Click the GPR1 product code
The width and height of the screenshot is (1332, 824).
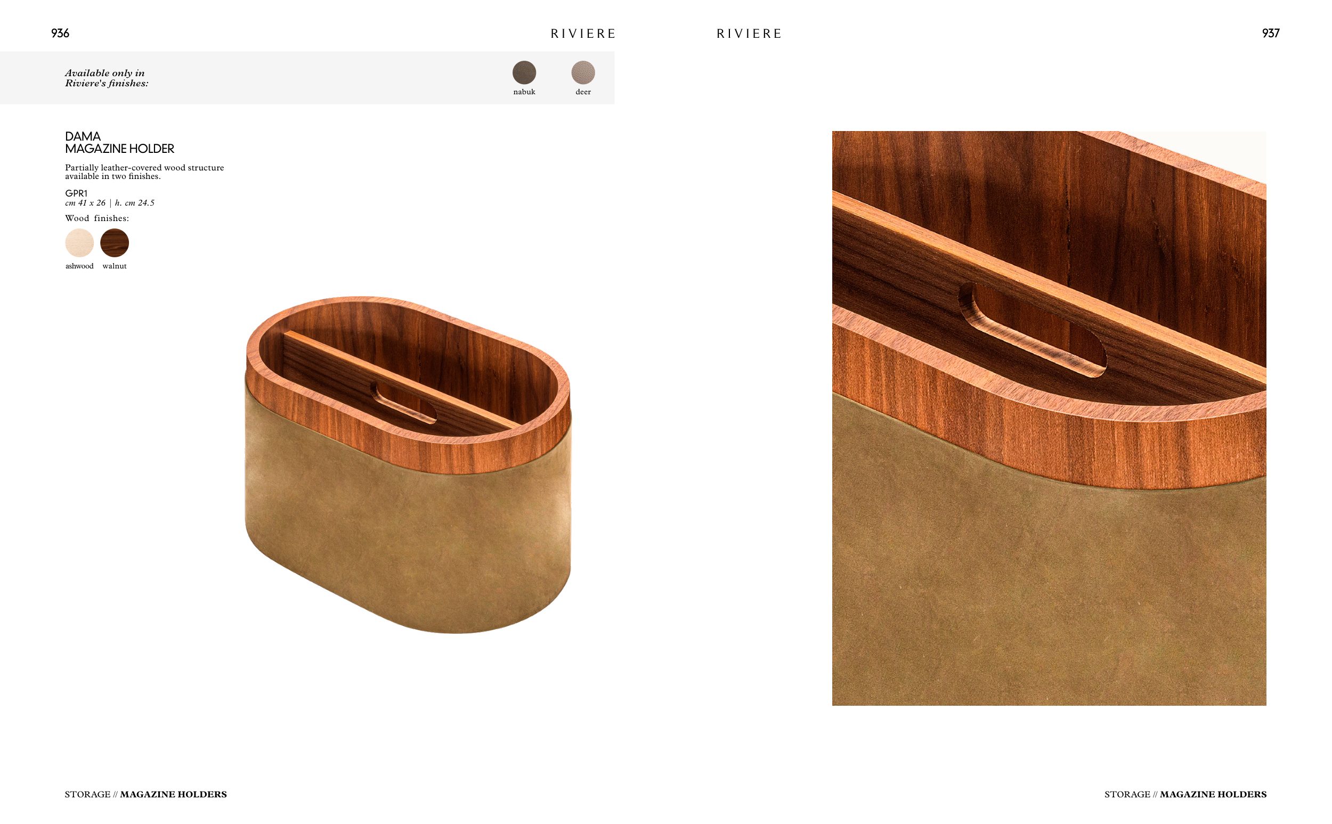pyautogui.click(x=76, y=193)
